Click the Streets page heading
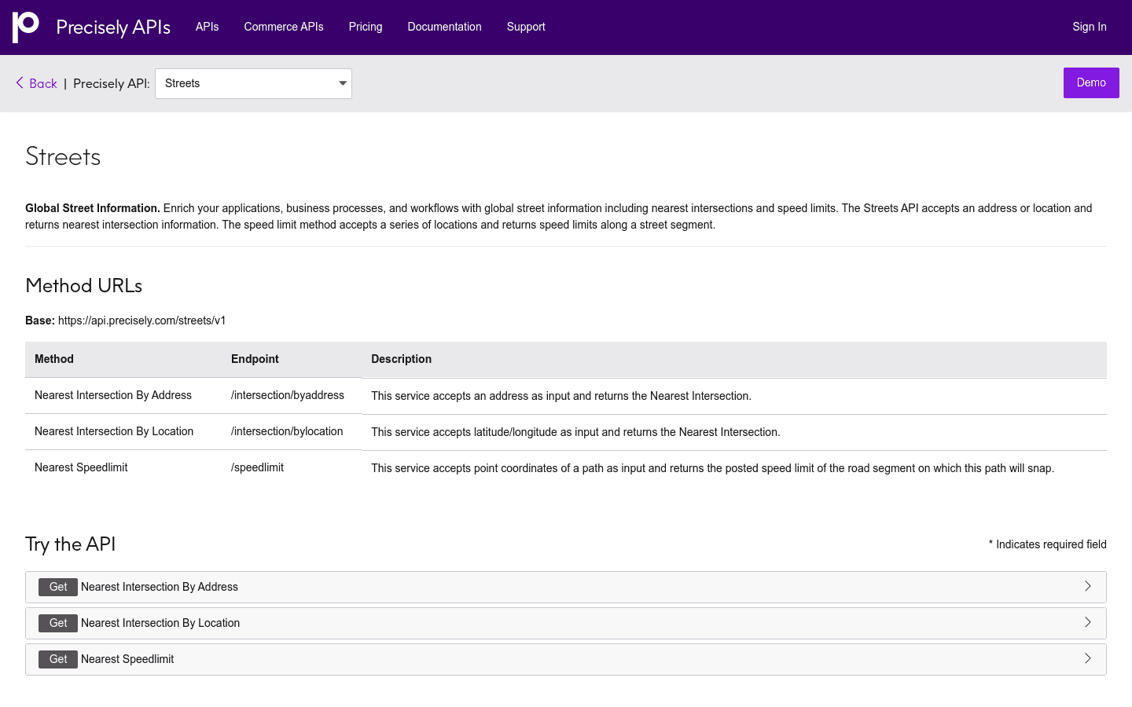The height and width of the screenshot is (707, 1132). point(63,156)
